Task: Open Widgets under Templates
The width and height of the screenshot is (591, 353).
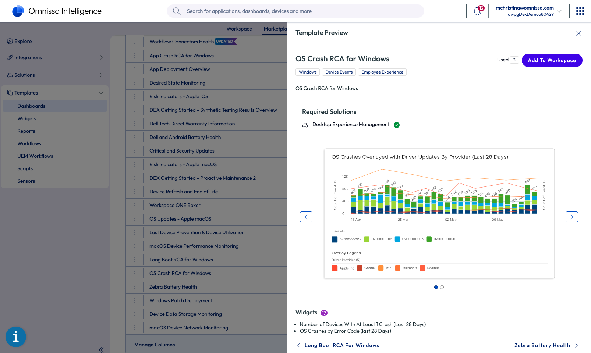Action: pos(27,118)
